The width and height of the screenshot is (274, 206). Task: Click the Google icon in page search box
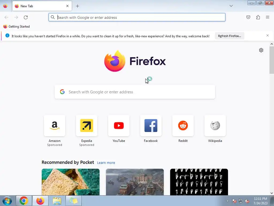[62, 92]
